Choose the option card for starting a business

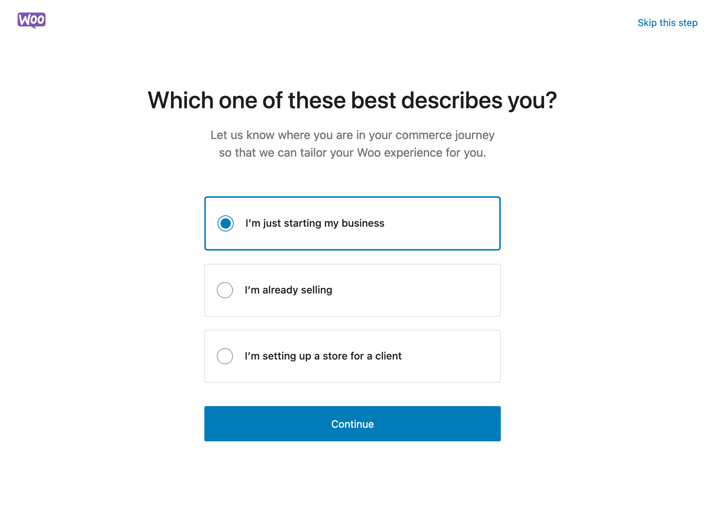tap(352, 223)
